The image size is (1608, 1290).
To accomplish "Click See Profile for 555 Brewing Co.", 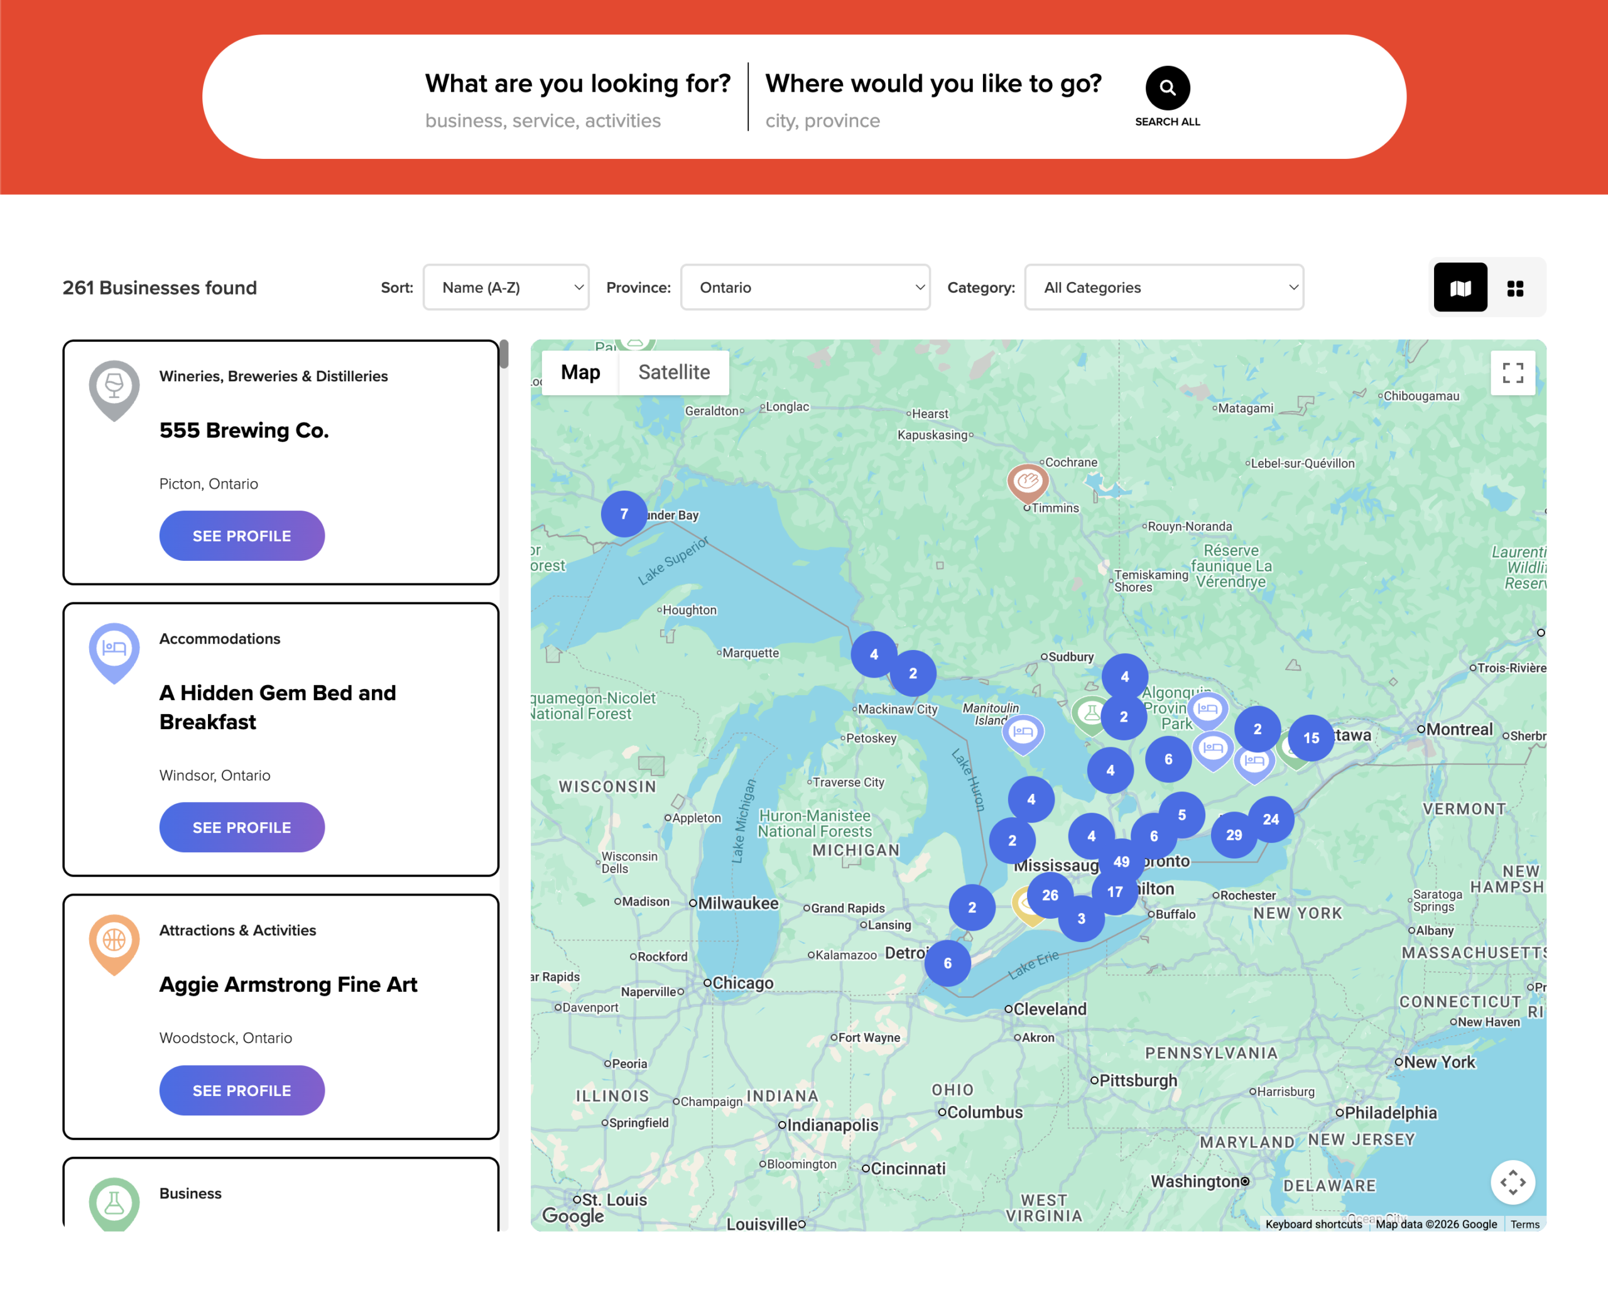I will point(242,535).
